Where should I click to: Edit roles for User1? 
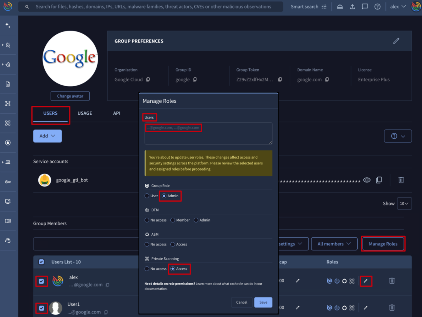click(x=365, y=308)
